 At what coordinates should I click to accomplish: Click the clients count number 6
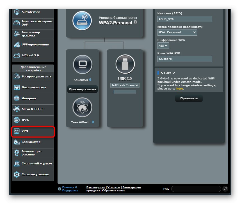click(x=90, y=80)
